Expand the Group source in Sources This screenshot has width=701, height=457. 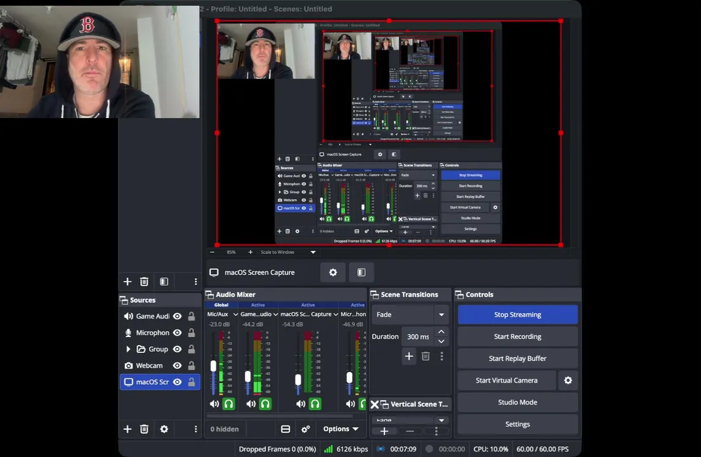tap(128, 349)
